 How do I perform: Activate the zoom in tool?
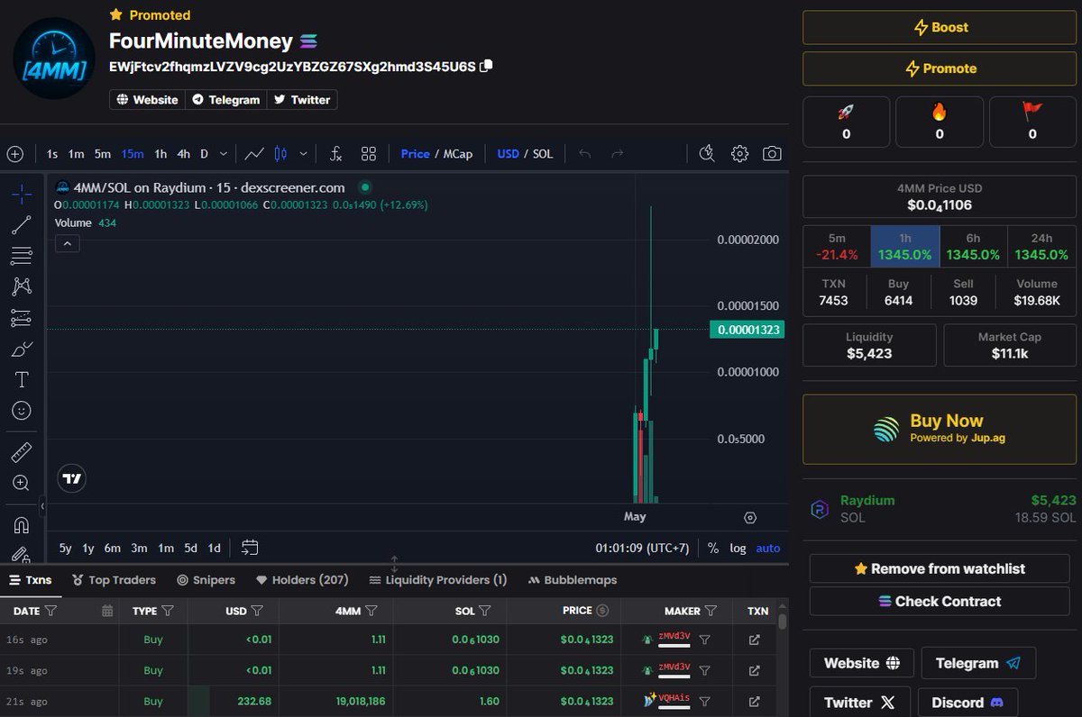(22, 483)
